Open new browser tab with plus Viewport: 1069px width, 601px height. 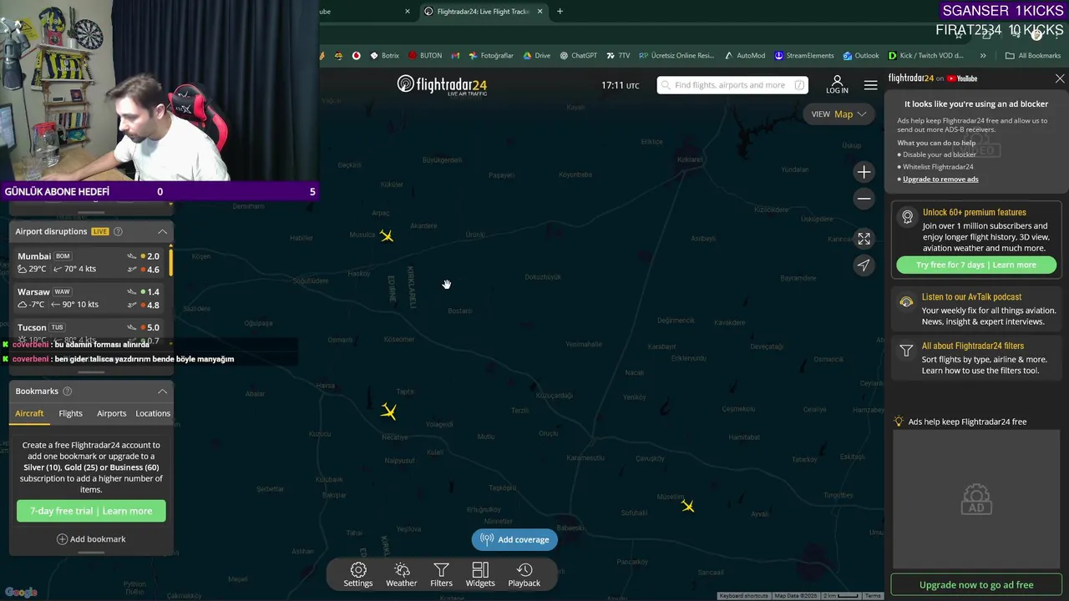(560, 12)
